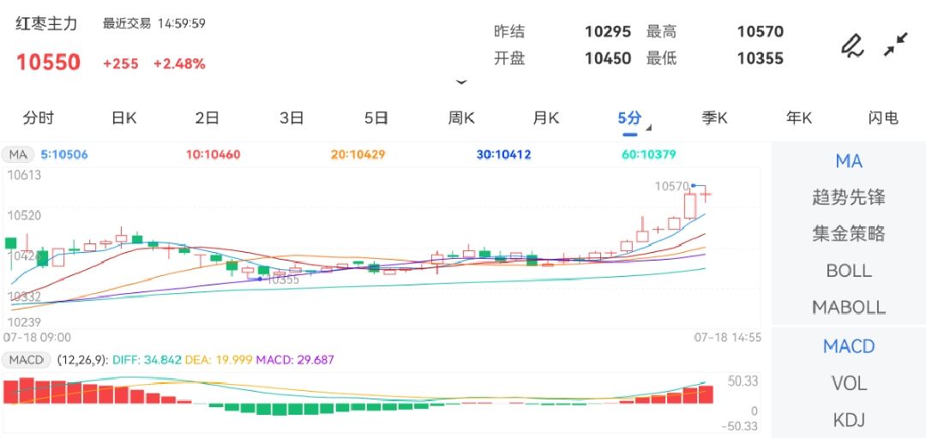926x438 pixels.
Task: Click the +2.48% change percentage
Action: (179, 63)
